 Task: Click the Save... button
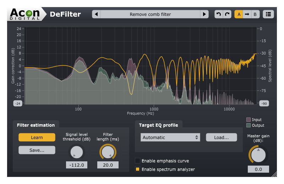click(x=37, y=150)
